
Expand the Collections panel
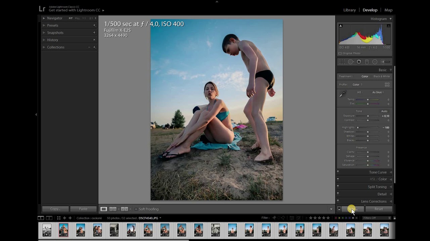[44, 47]
